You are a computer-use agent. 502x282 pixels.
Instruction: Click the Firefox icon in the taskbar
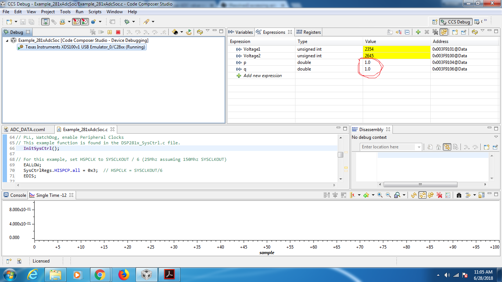point(124,275)
